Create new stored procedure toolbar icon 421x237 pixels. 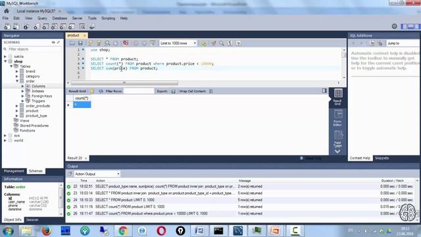[63, 26]
